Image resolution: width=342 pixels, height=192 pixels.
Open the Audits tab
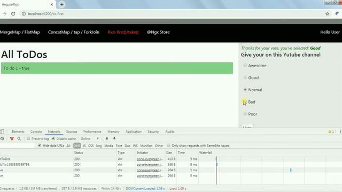[x=170, y=132]
